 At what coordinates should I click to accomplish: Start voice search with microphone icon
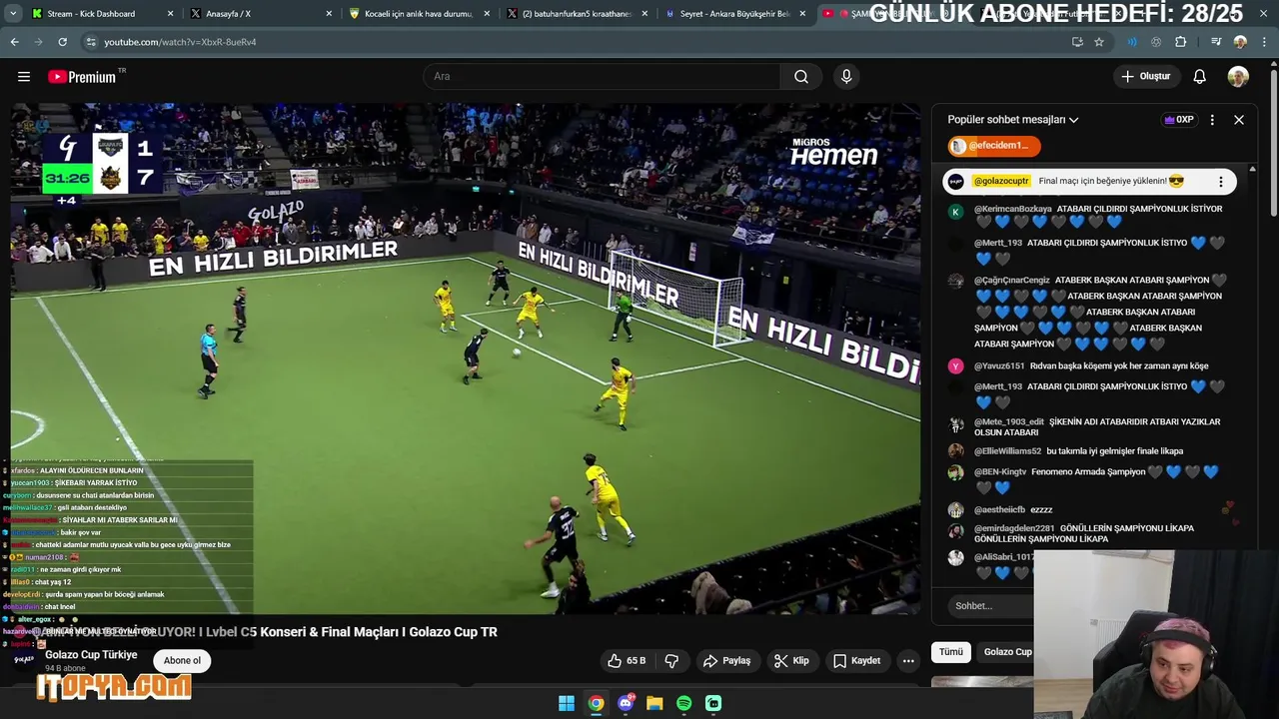[846, 77]
